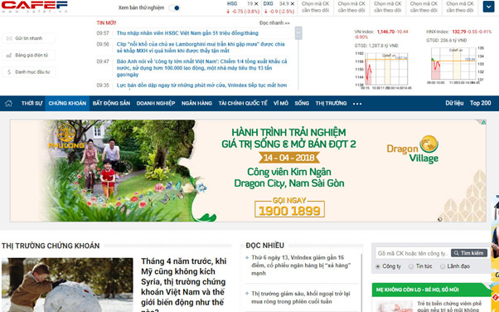Open the child pushing snowball article image
The image size is (499, 312).
click(x=67, y=285)
